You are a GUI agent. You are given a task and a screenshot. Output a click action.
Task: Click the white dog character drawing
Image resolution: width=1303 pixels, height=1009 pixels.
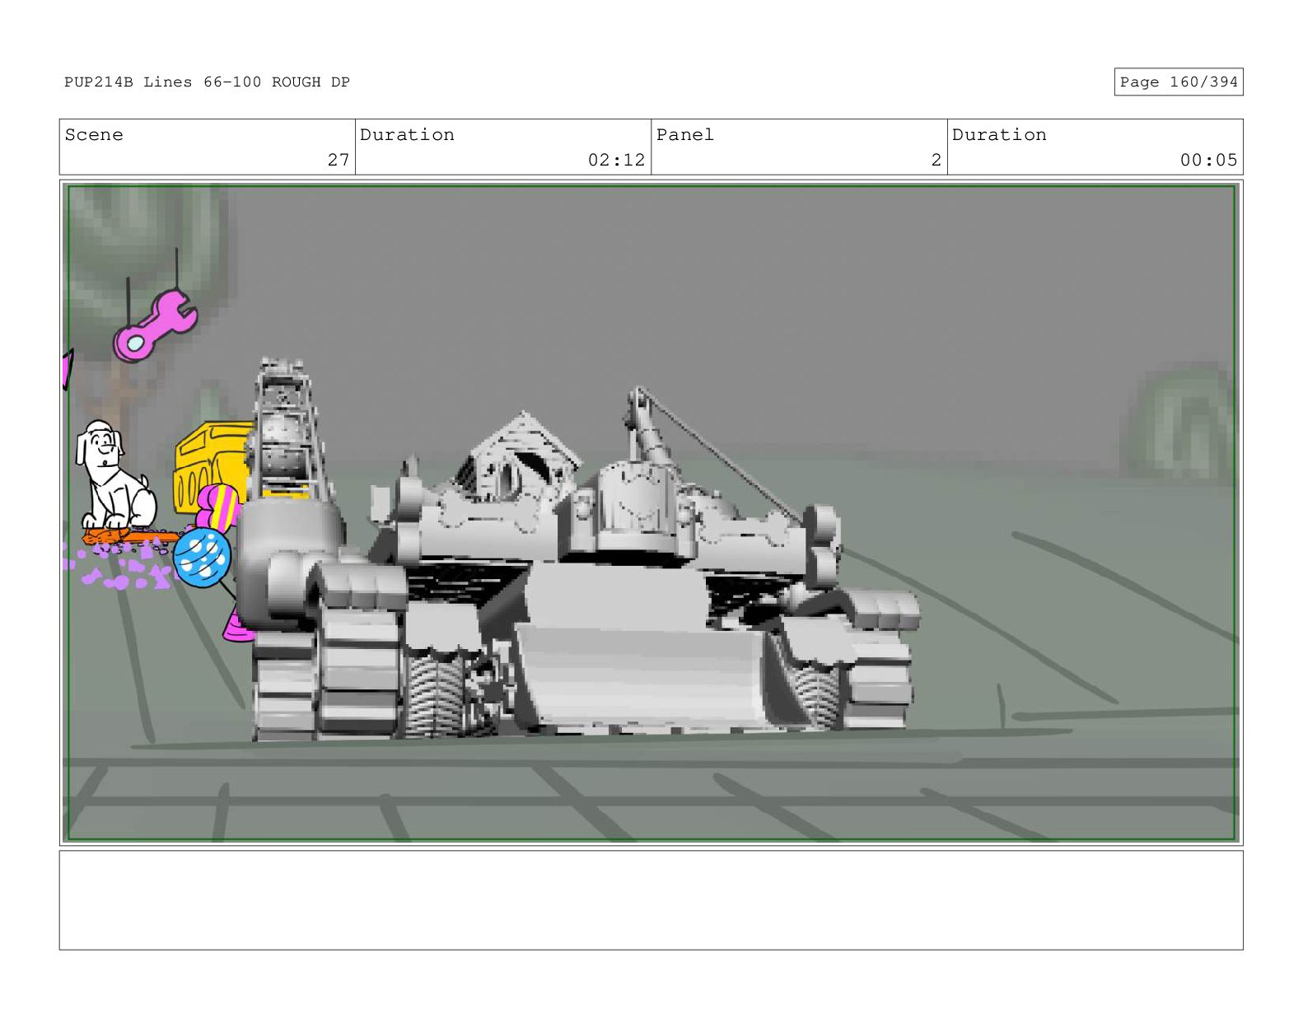click(115, 476)
